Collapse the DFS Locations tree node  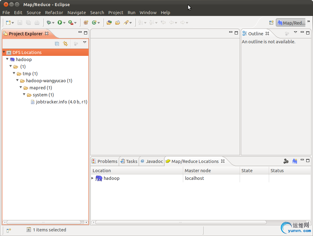pos(4,52)
